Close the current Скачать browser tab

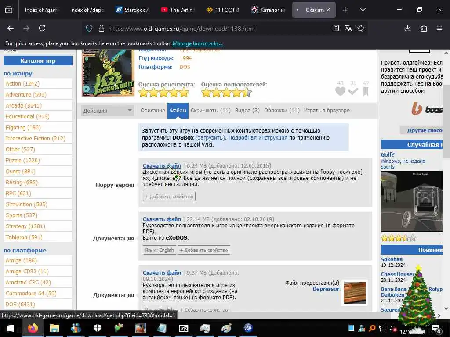[x=328, y=10]
